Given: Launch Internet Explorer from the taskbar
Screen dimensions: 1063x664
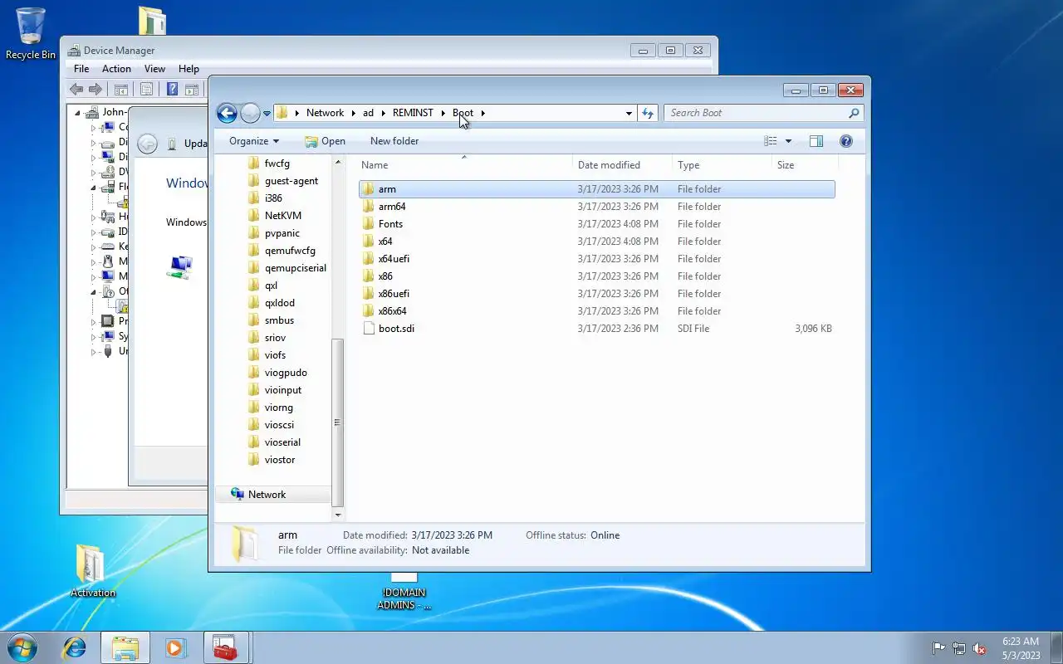Looking at the screenshot, I should 75,647.
